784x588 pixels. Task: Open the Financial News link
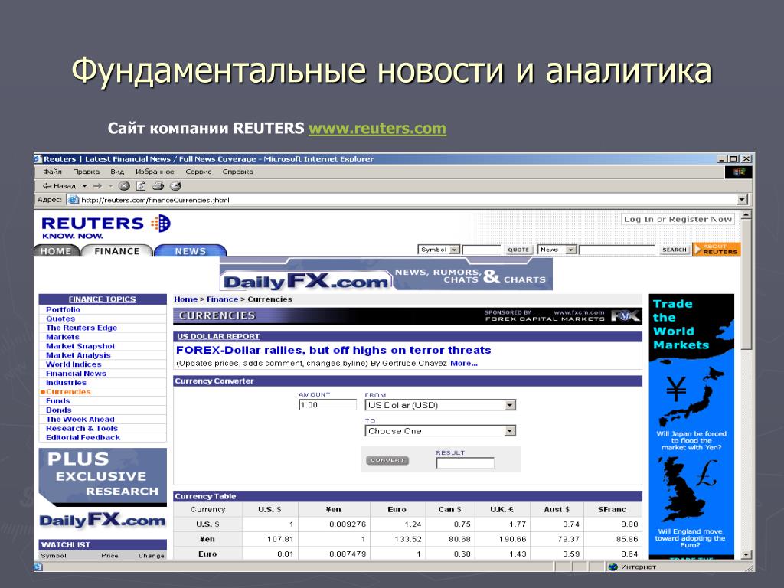(76, 374)
